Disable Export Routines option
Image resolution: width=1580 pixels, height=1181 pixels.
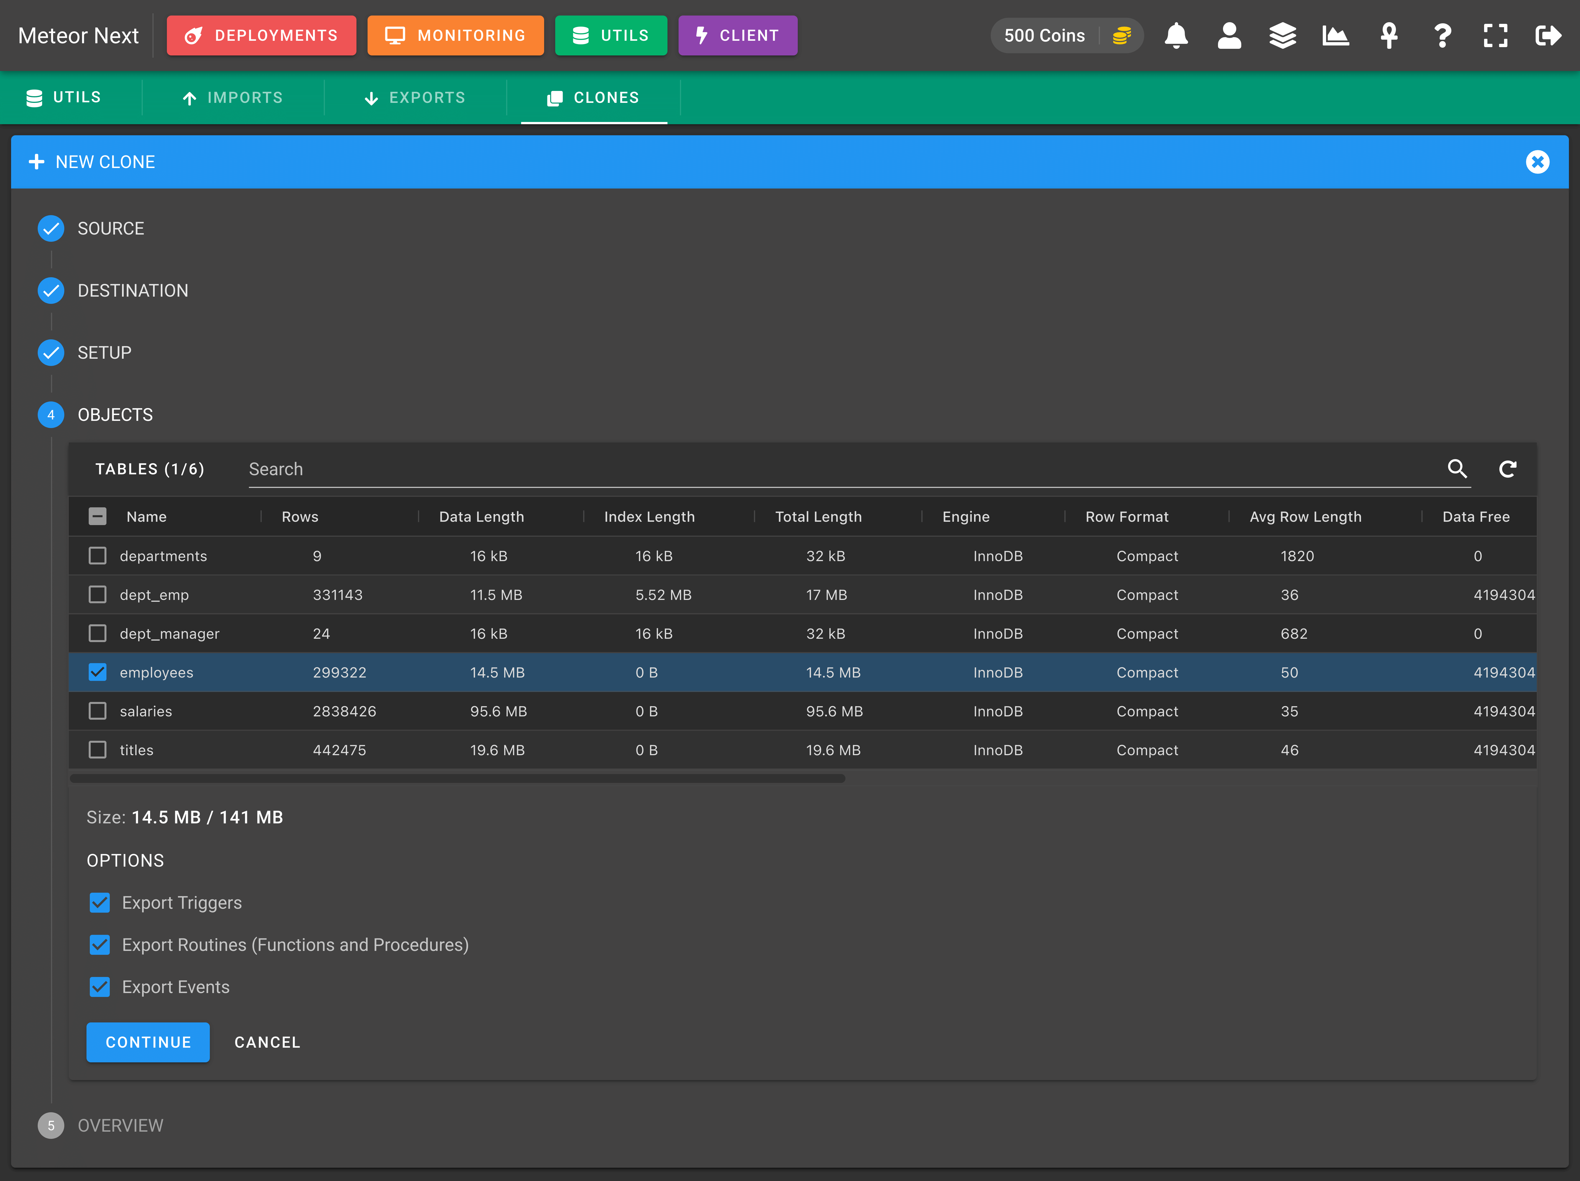pyautogui.click(x=100, y=945)
